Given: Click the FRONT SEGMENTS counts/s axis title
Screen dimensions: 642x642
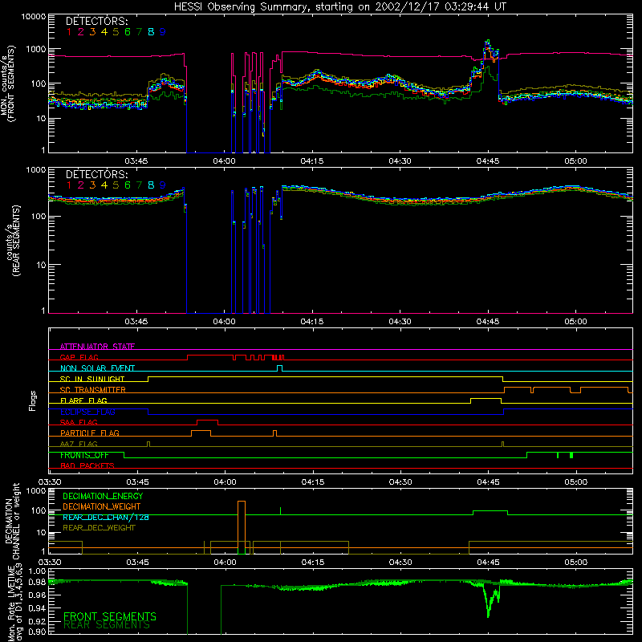Looking at the screenshot, I should tap(8, 83).
